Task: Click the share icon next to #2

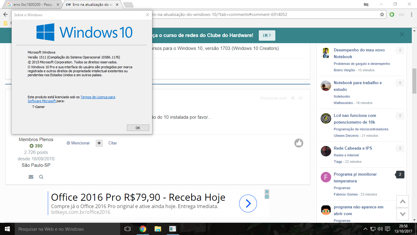Action: (x=293, y=98)
